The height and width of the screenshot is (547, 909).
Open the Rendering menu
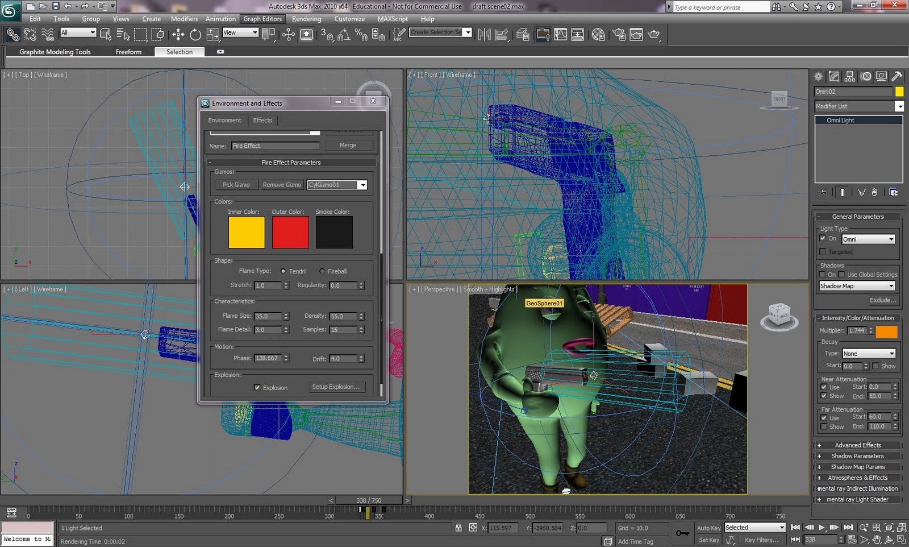point(306,19)
